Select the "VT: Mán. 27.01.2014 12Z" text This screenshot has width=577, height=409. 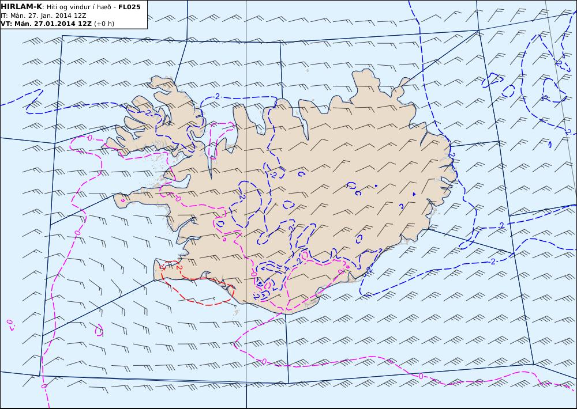[x=46, y=24]
